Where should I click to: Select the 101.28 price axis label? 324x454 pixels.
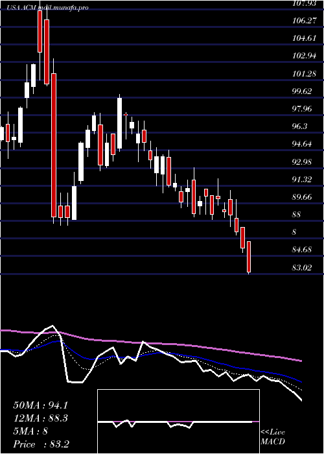tap(304, 74)
